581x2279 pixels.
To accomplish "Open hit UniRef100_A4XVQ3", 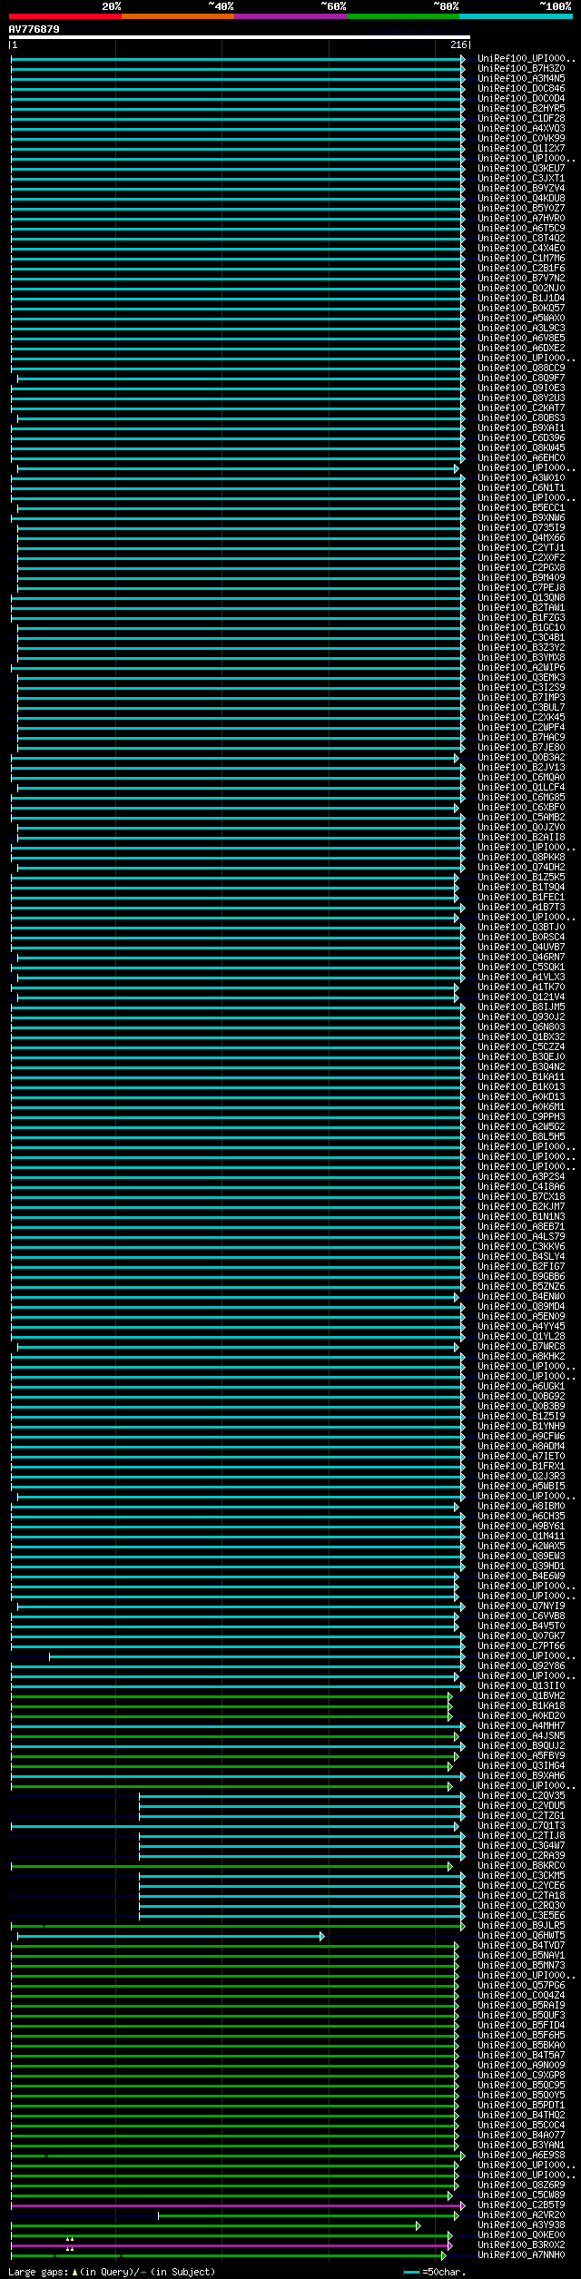I will pos(521,128).
